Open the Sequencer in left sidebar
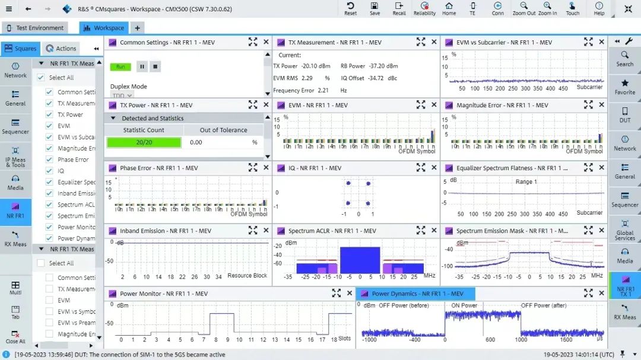Viewport: 641px width, 360px height. [15, 125]
